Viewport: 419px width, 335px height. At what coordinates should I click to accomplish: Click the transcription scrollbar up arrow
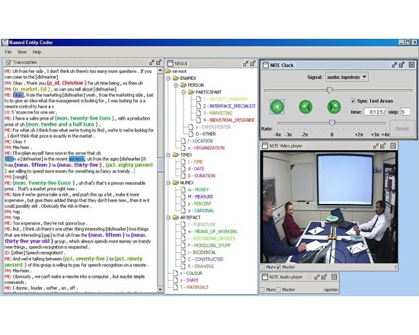click(160, 71)
